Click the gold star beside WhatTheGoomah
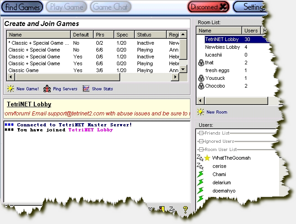 tap(207, 158)
